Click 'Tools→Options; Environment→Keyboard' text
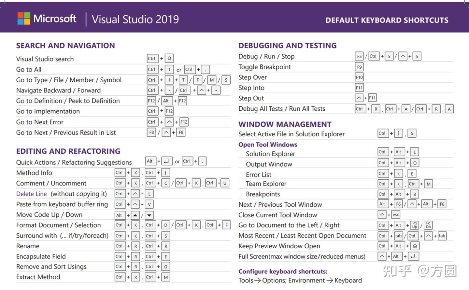The image size is (469, 290). pos(300,281)
